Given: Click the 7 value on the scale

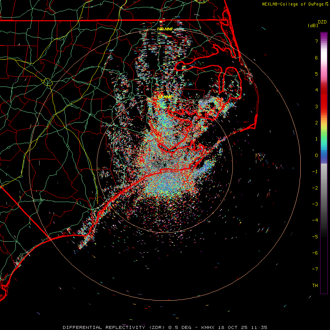Looking at the screenshot, I should click(x=316, y=41).
